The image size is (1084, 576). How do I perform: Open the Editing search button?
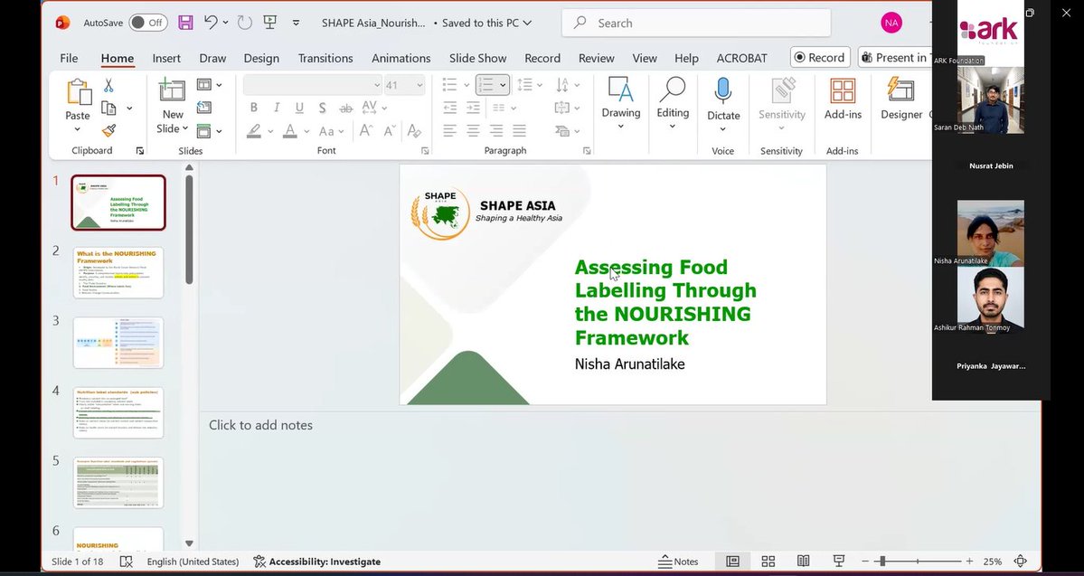[x=673, y=102]
